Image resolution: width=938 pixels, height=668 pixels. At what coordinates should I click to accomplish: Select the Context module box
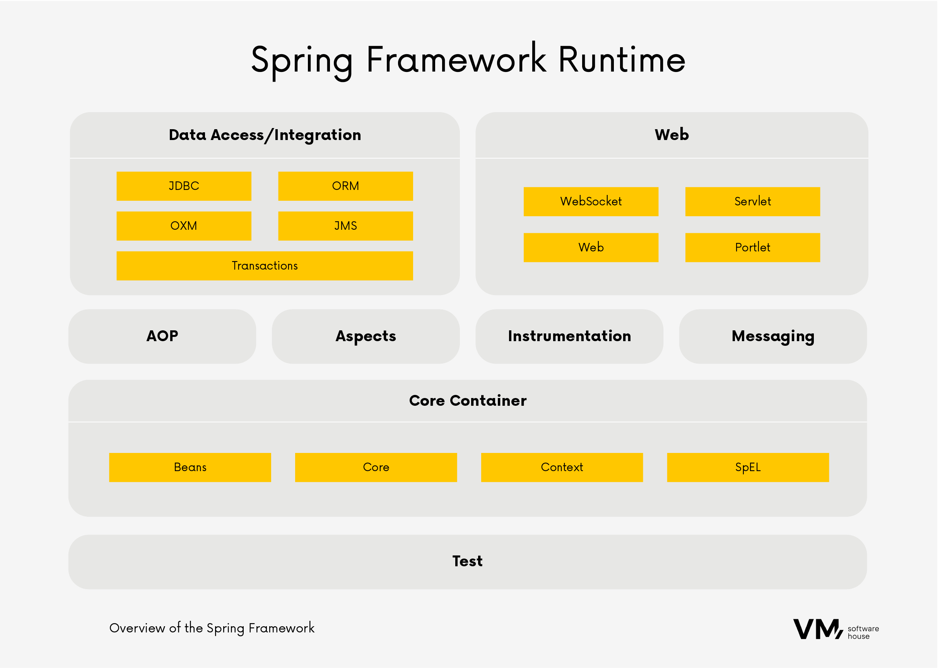point(562,467)
